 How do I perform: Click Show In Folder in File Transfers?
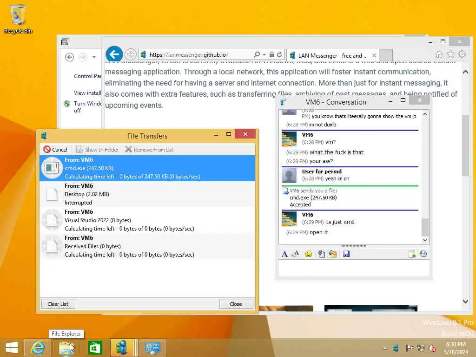[x=98, y=149]
